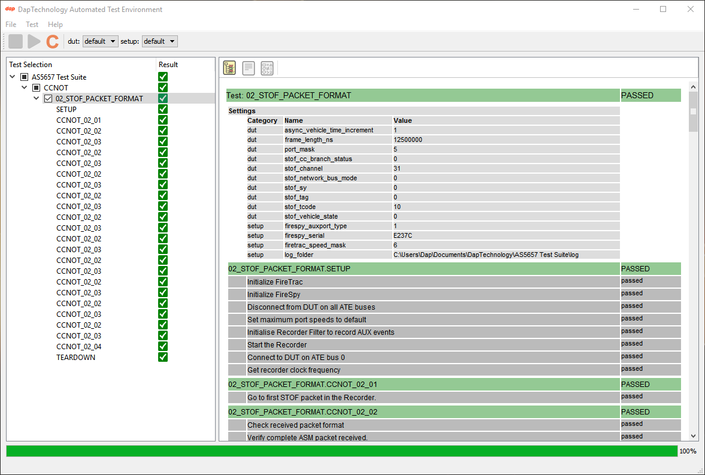The height and width of the screenshot is (475, 705).
Task: Open the Help menu
Action: [55, 25]
